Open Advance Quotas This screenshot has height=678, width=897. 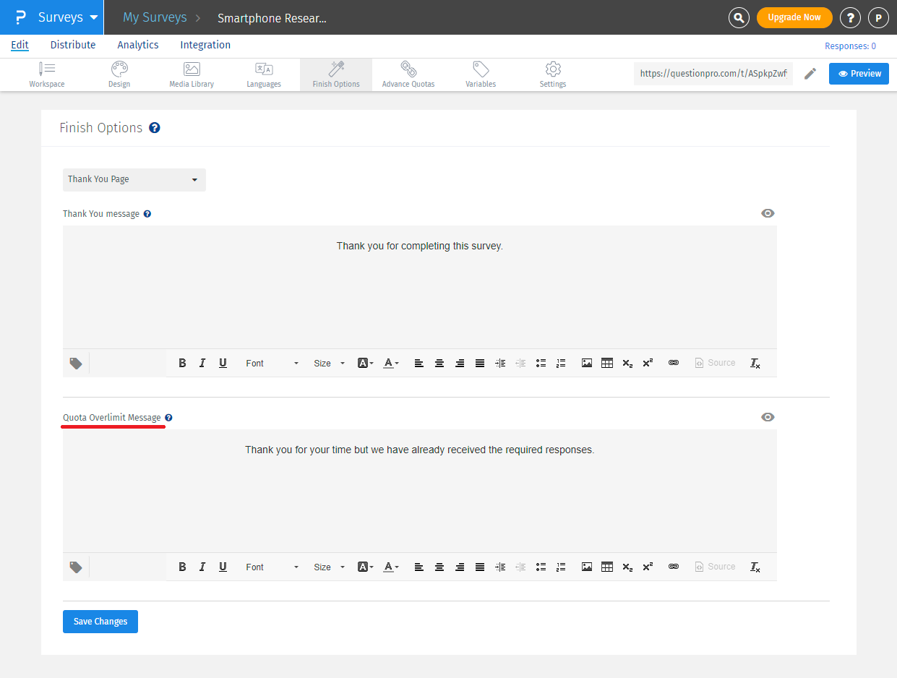(408, 74)
